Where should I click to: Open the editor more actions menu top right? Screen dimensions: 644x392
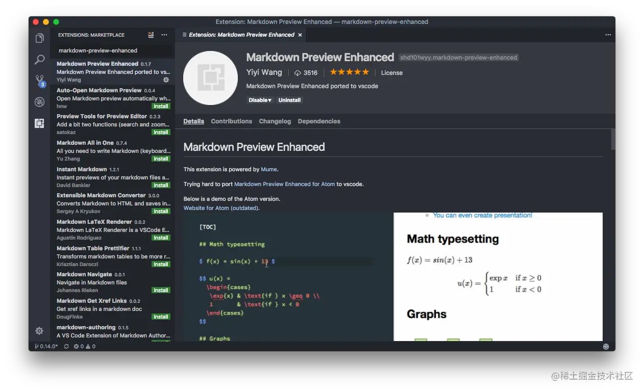pyautogui.click(x=608, y=35)
